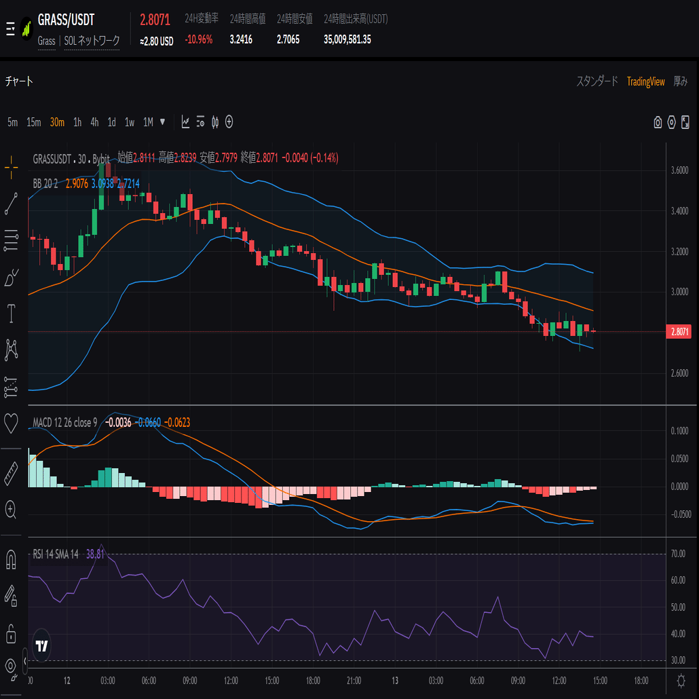This screenshot has height=699, width=699.
Task: Switch chart interval to 1h
Action: [x=79, y=122]
